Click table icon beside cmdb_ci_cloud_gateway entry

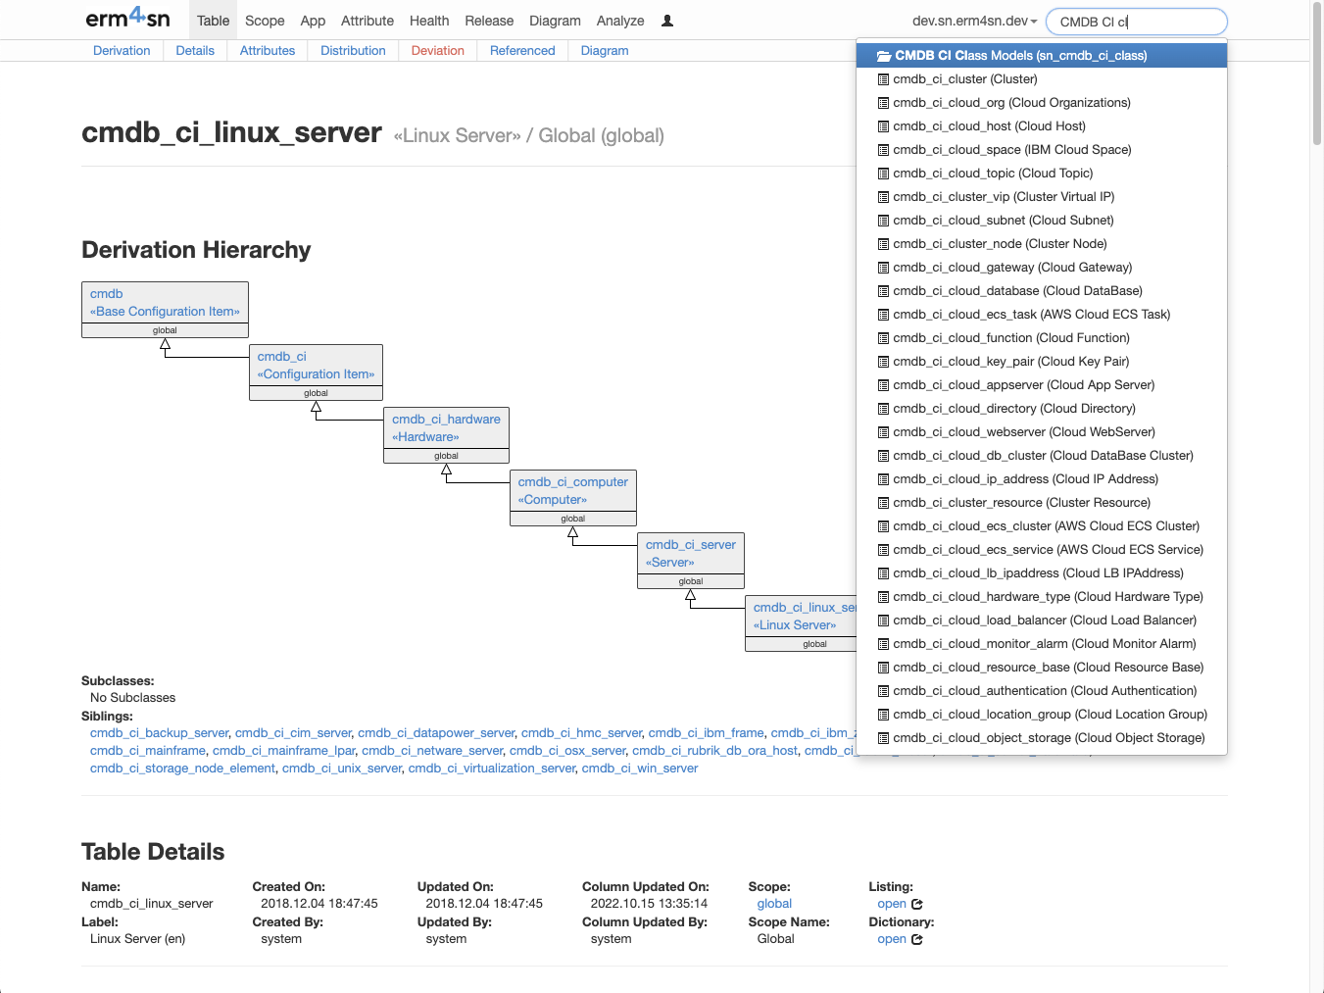883,268
